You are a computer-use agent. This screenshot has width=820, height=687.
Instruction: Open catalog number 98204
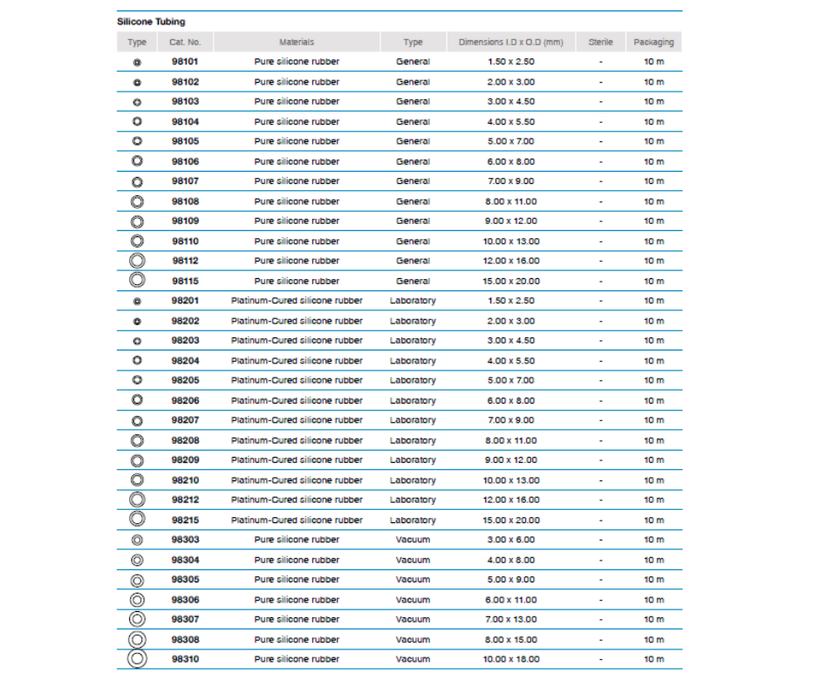click(185, 361)
